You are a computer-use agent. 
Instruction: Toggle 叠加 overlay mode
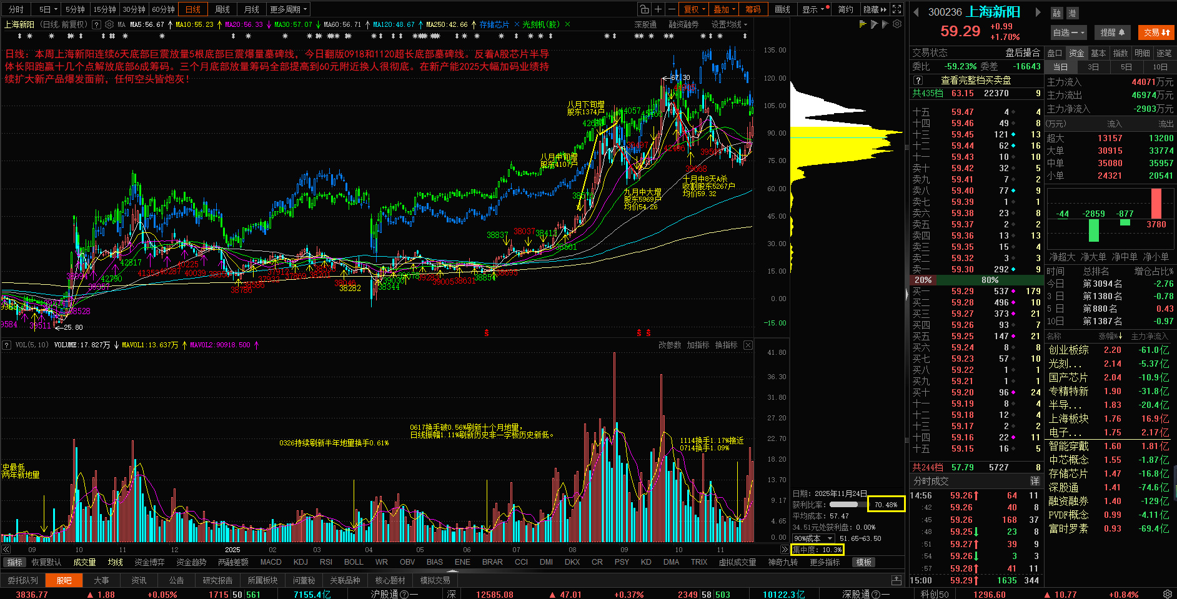point(724,9)
